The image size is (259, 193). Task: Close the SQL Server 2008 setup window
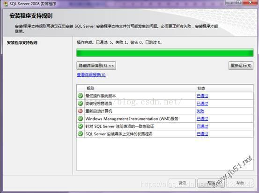point(250,2)
